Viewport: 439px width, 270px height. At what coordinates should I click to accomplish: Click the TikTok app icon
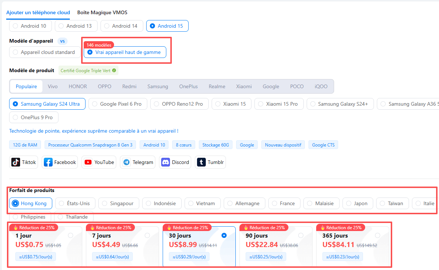[16, 162]
